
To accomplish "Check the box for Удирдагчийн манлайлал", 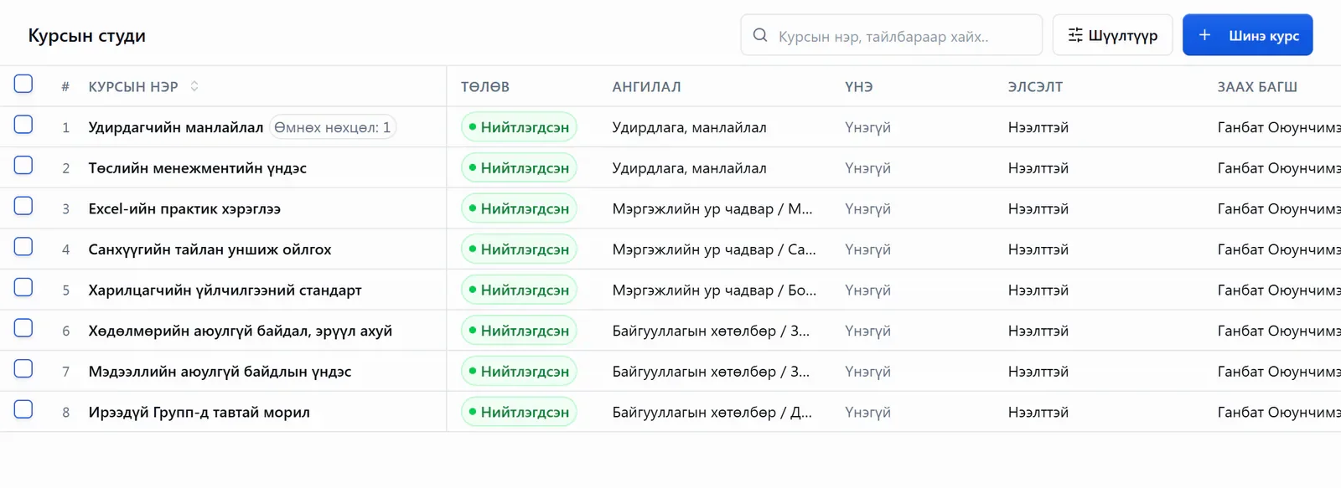I will [23, 125].
